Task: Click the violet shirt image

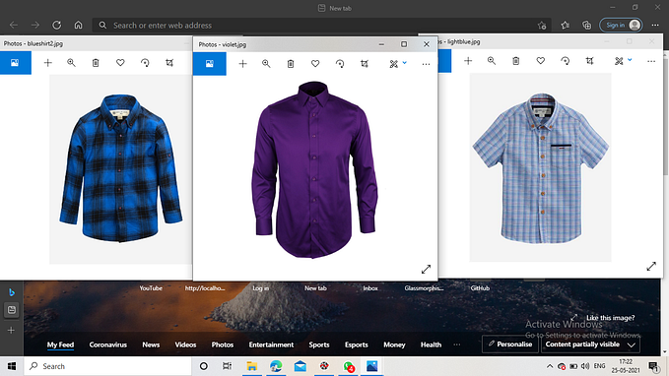Action: 314,169
